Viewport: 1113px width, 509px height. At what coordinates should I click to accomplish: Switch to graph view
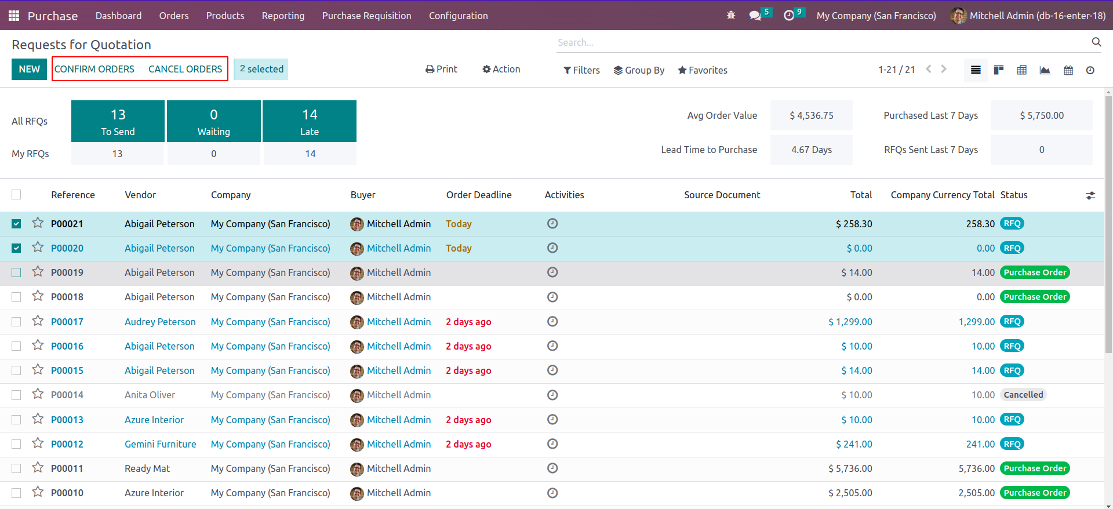(1045, 70)
